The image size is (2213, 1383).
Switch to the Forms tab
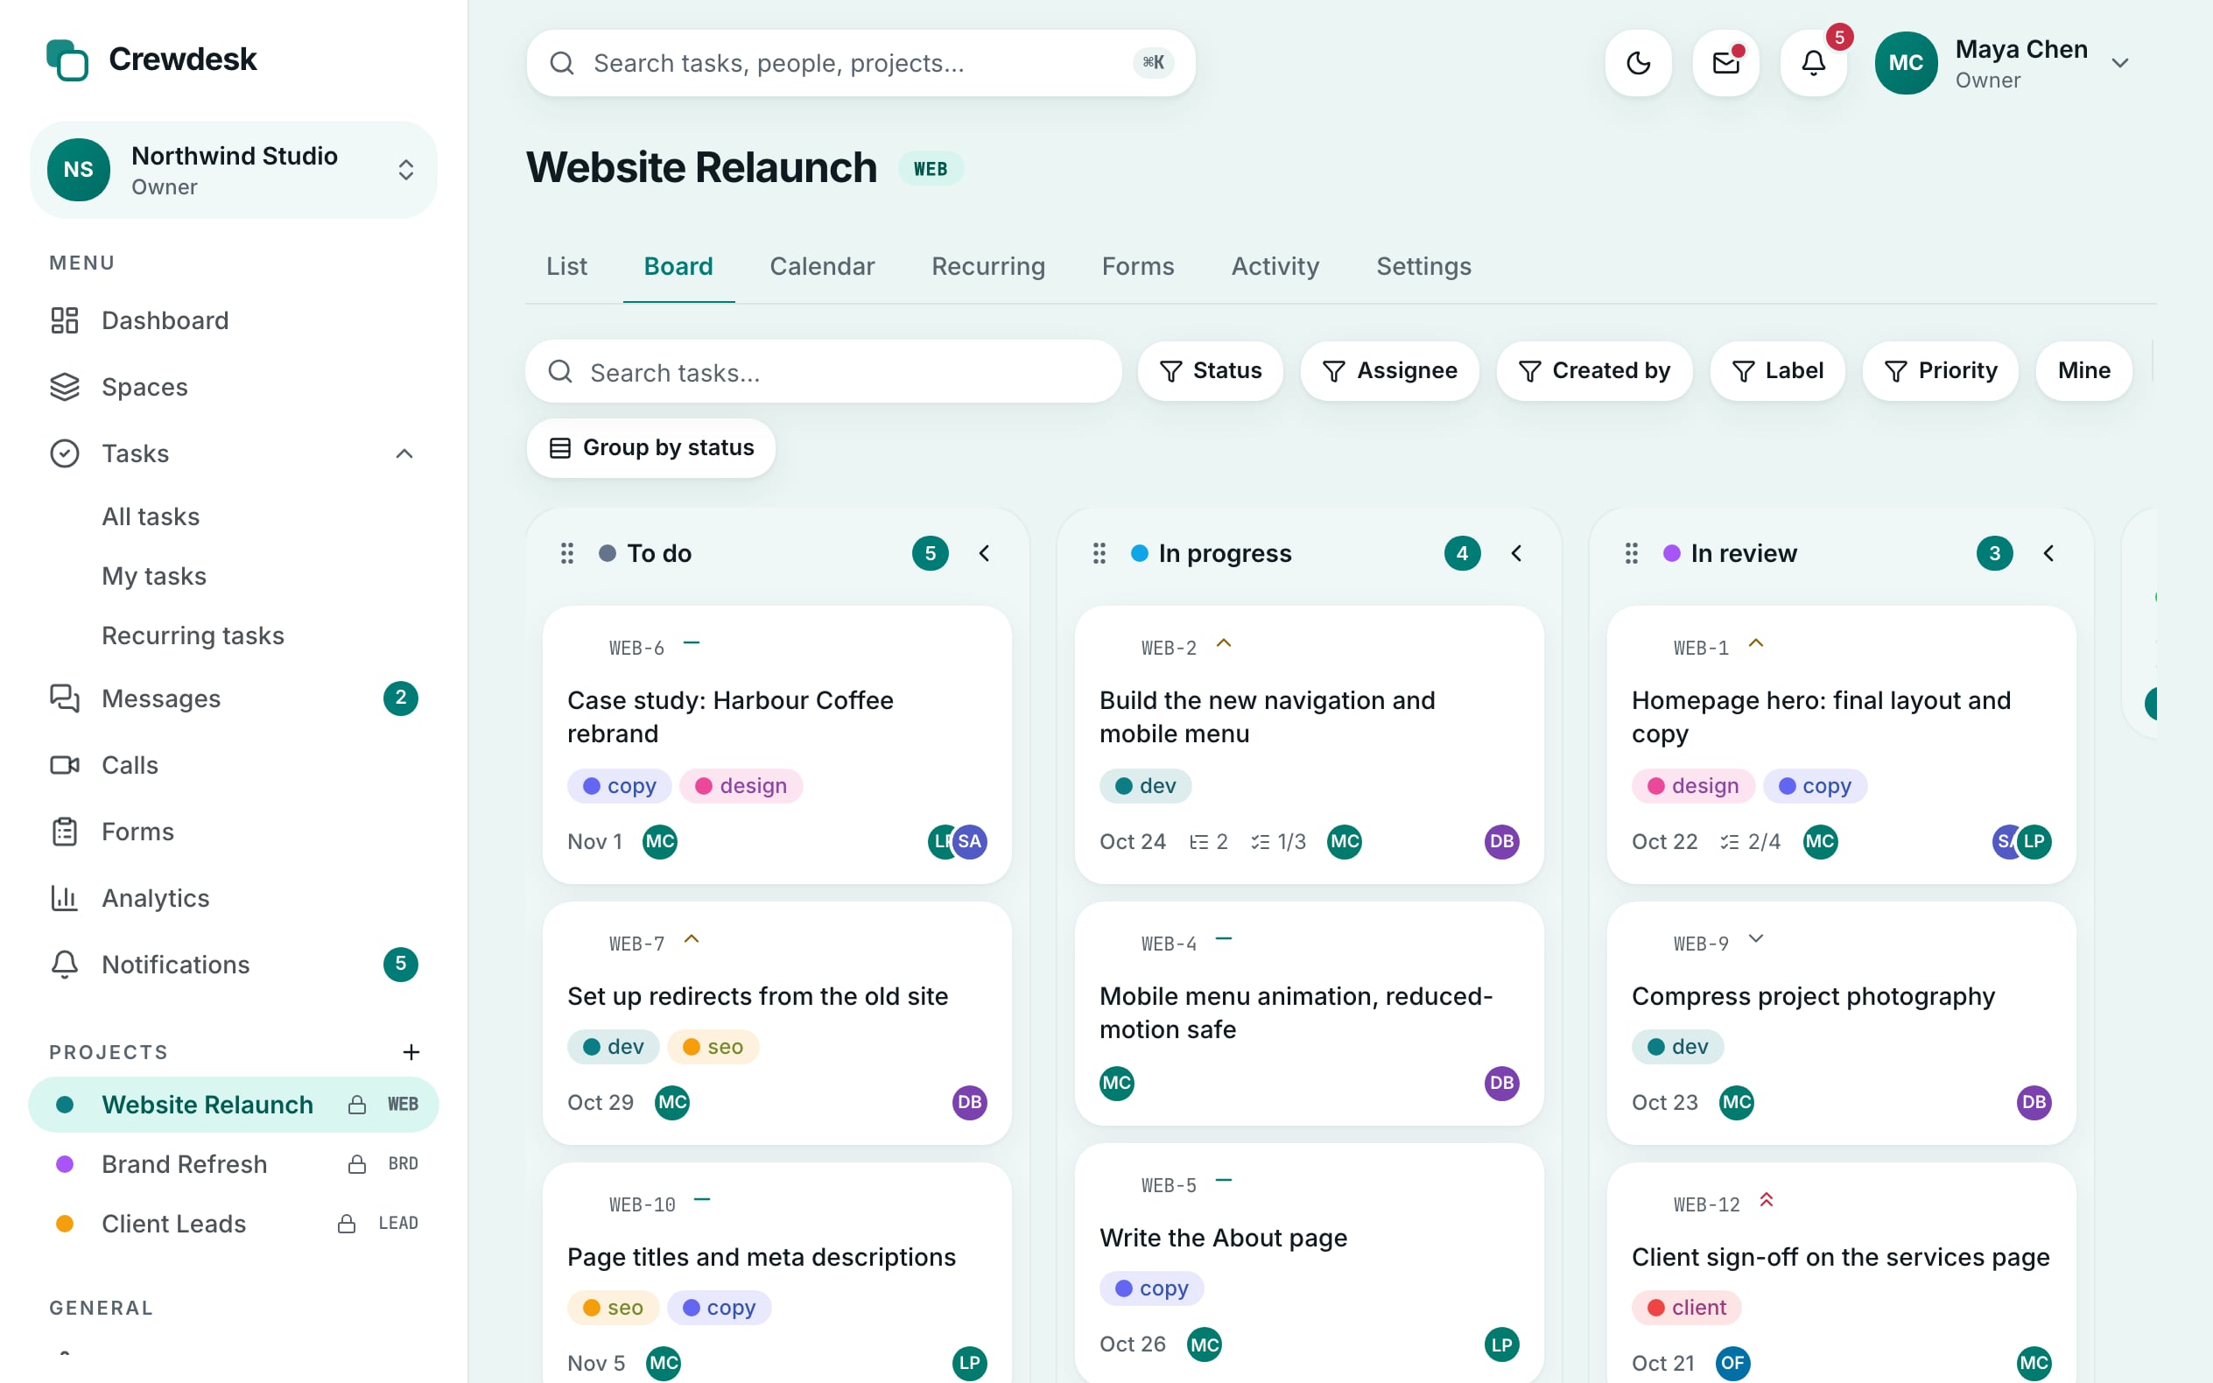tap(1138, 266)
